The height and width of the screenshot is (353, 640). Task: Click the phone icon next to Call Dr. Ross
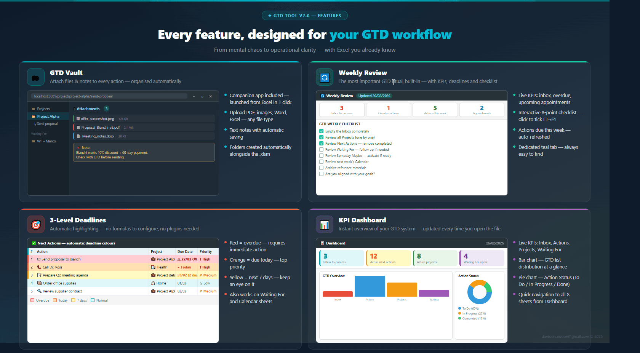pyautogui.click(x=39, y=267)
